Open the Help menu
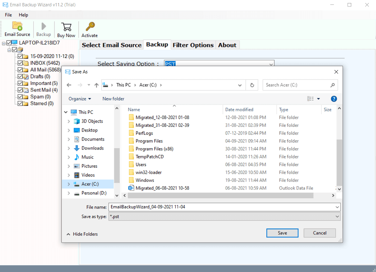The image size is (376, 272). [23, 15]
